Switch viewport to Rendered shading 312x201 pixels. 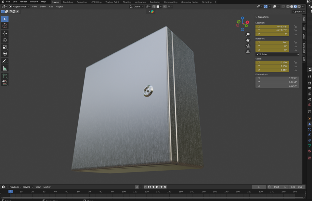[x=299, y=6]
